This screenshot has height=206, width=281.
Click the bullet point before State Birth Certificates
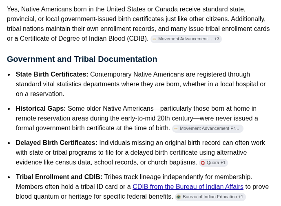[x=9, y=75]
